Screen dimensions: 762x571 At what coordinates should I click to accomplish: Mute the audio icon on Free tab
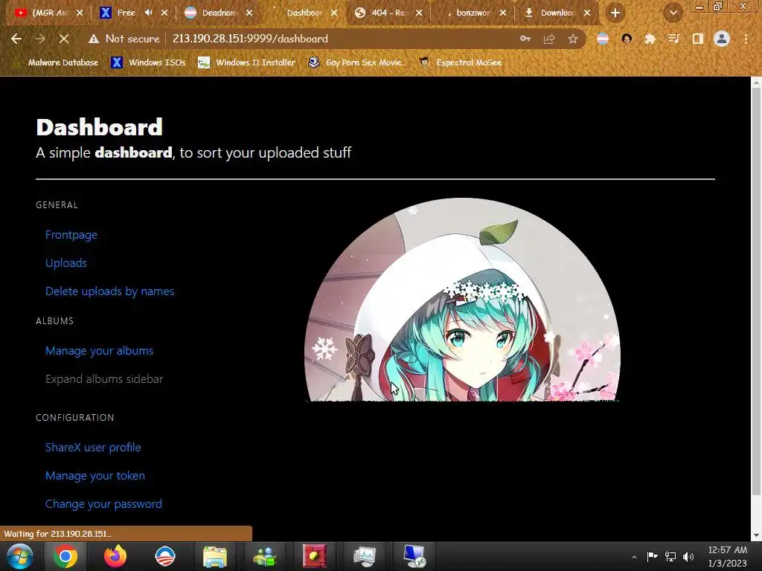[149, 13]
